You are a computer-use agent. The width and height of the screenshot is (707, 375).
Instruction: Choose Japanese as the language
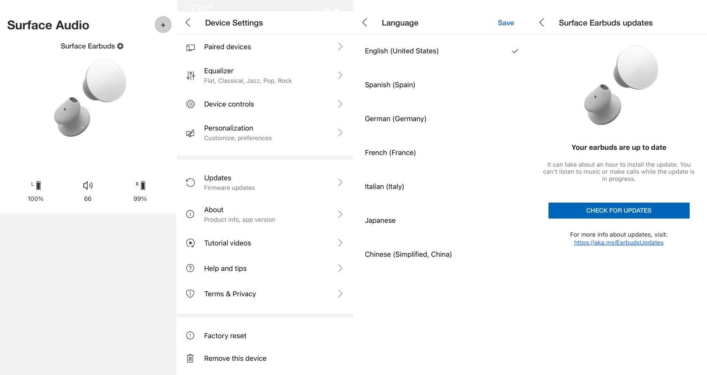(x=380, y=221)
